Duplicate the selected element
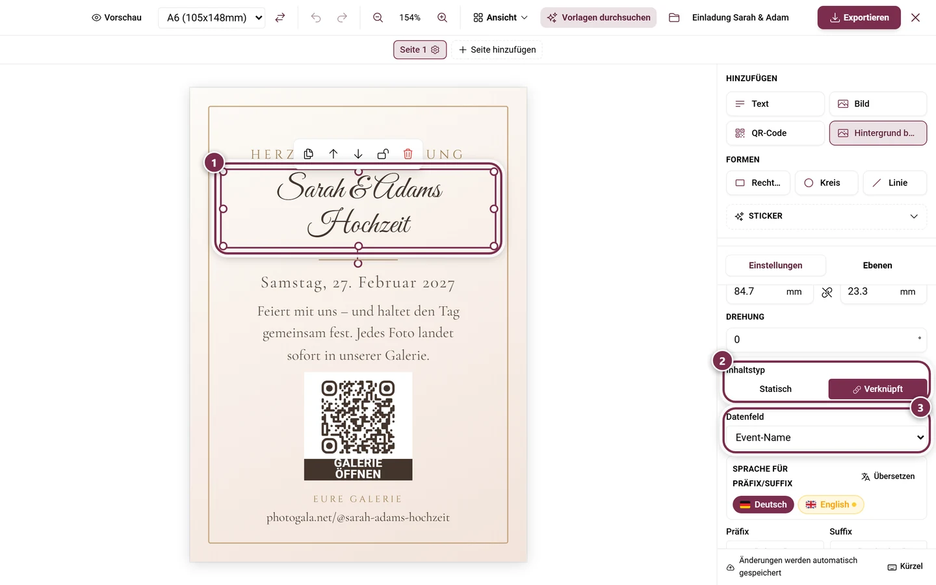 tap(309, 154)
